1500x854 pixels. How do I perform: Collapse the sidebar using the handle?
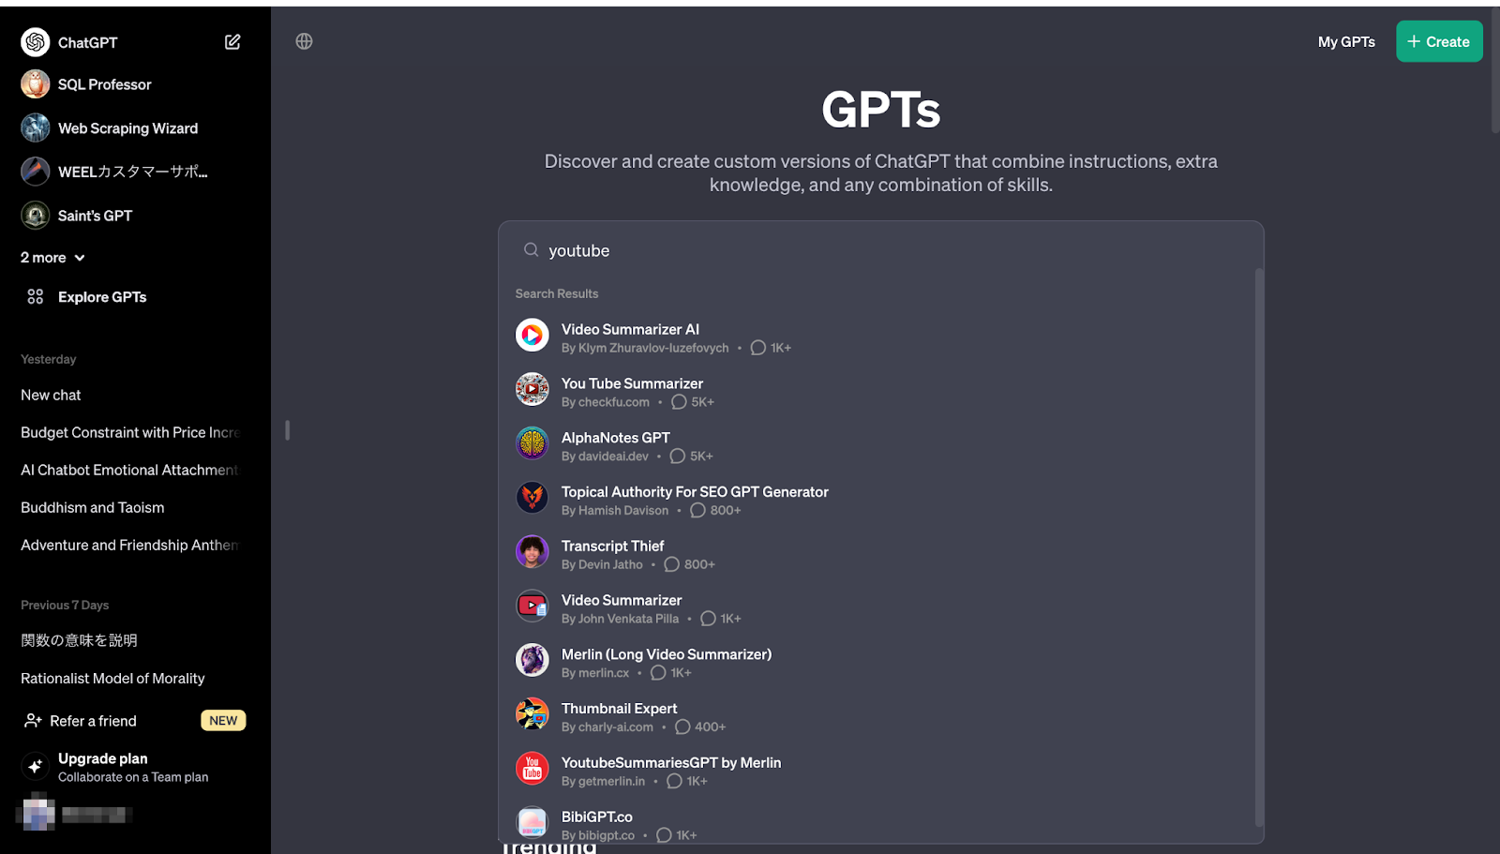(x=287, y=430)
